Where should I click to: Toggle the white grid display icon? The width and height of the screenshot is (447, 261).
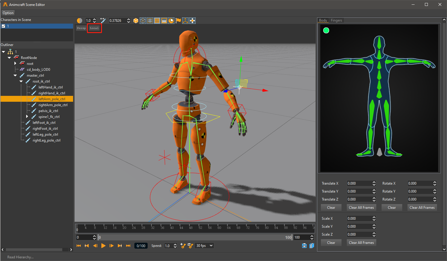tap(150, 21)
